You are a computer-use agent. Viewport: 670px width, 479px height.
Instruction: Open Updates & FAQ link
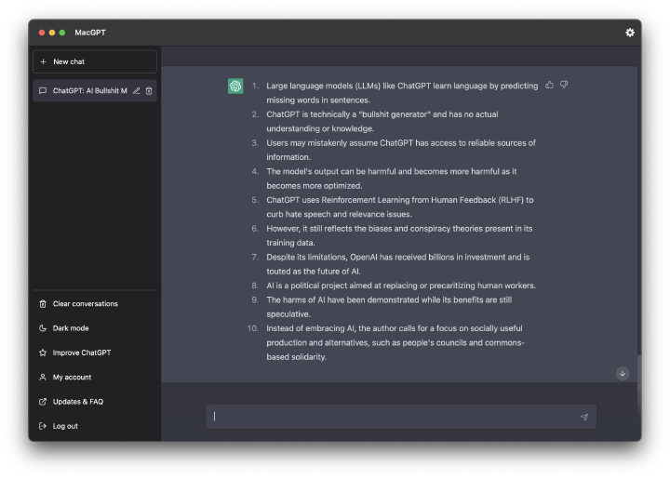[x=95, y=401]
